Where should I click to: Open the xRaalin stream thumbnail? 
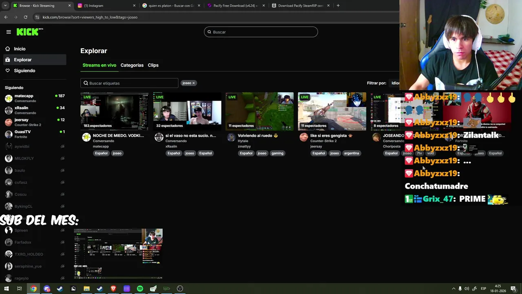[187, 111]
